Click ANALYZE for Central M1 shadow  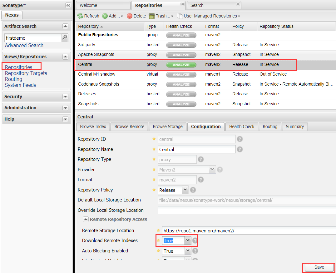pos(181,75)
